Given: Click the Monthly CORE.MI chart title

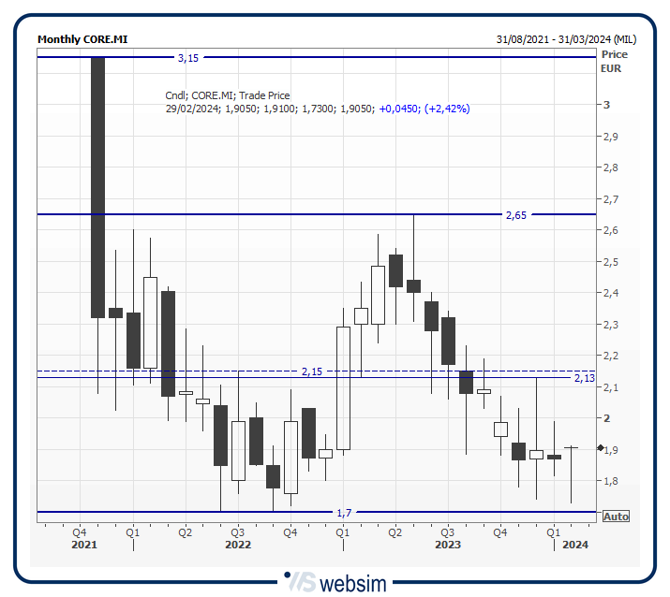Looking at the screenshot, I should pos(82,39).
